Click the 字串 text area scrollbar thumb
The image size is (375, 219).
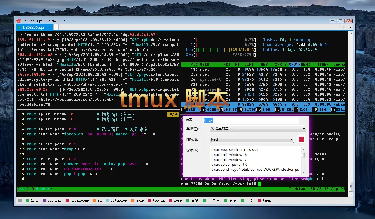[x=303, y=155]
